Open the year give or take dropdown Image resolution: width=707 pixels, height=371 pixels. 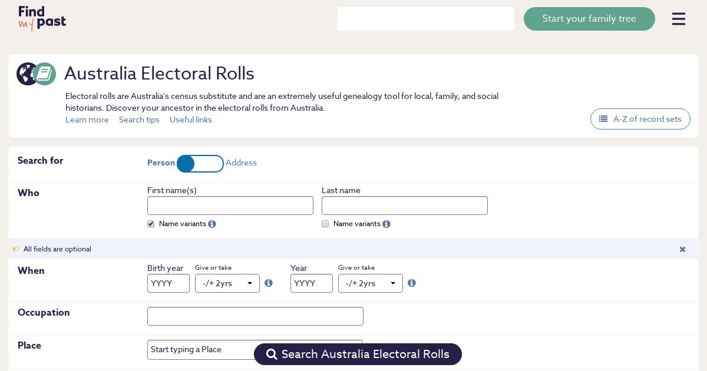371,283
